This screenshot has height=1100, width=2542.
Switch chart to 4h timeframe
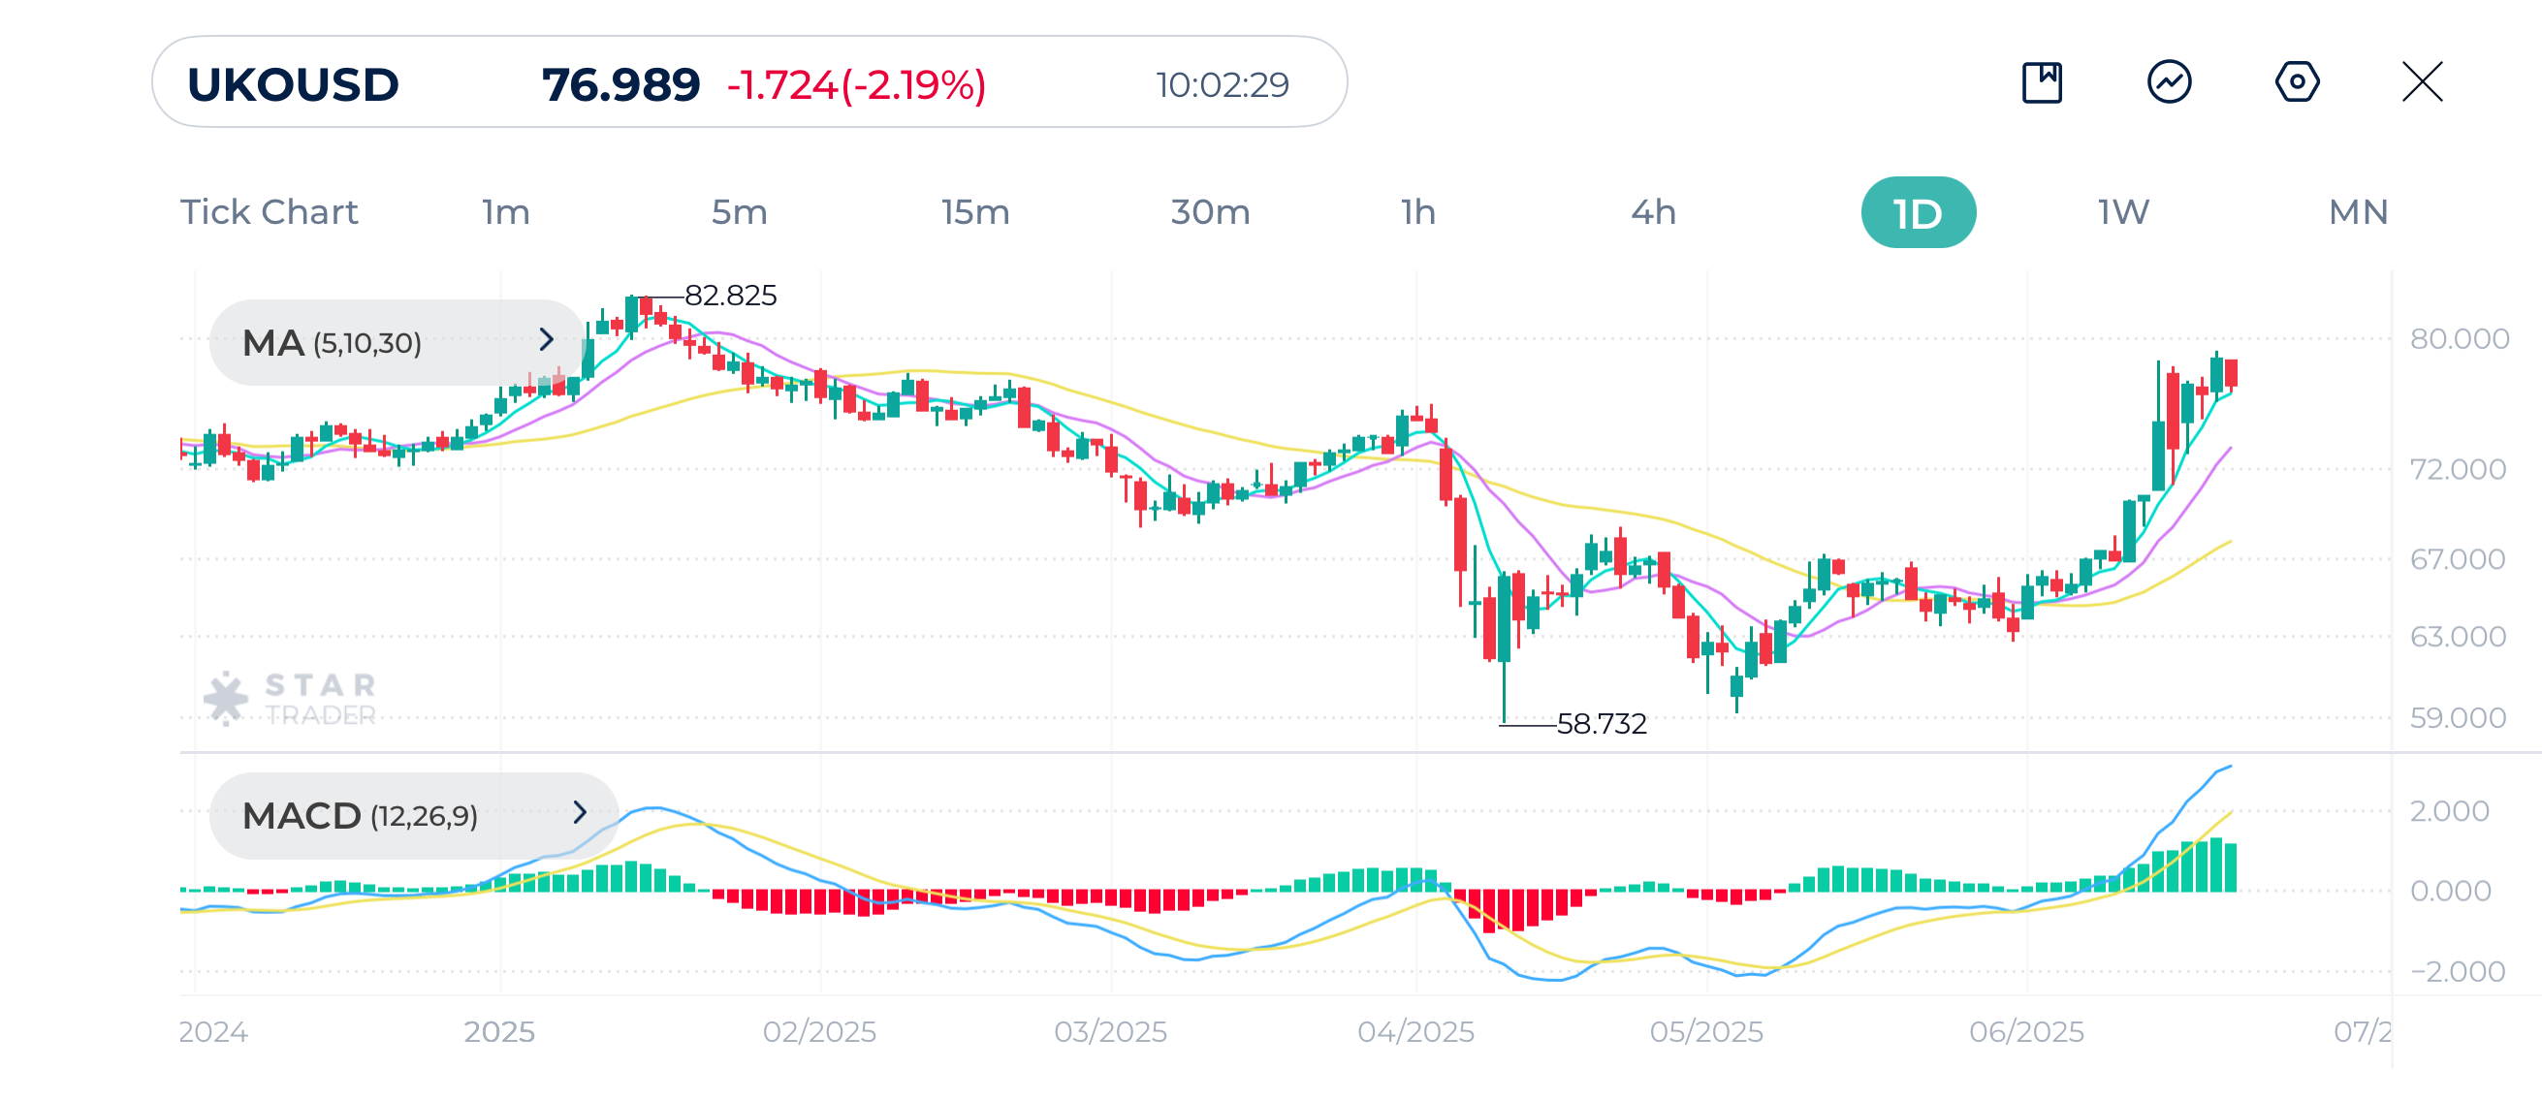coord(1652,211)
